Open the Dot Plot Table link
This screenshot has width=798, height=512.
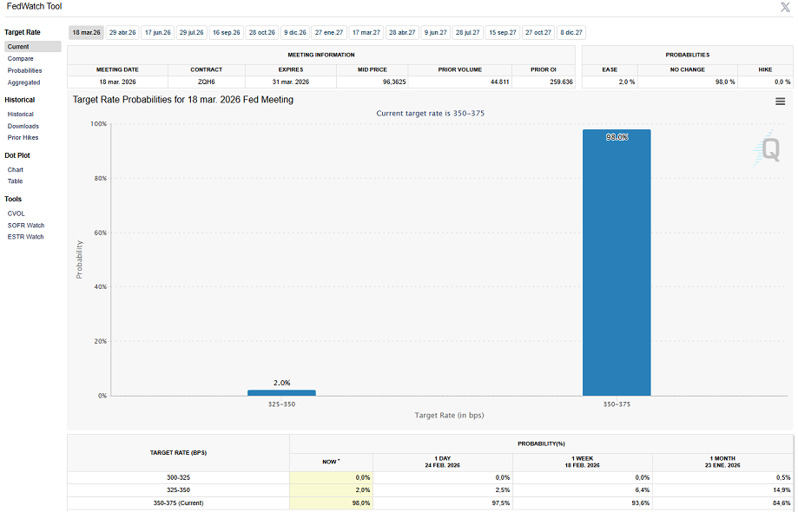16,181
